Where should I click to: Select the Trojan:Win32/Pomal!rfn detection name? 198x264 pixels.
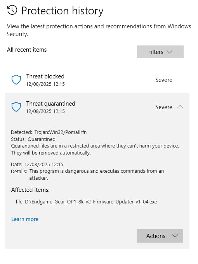tap(61, 132)
